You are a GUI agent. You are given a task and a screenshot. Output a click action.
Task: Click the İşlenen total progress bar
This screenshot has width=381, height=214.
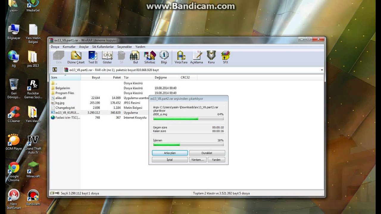point(188,144)
